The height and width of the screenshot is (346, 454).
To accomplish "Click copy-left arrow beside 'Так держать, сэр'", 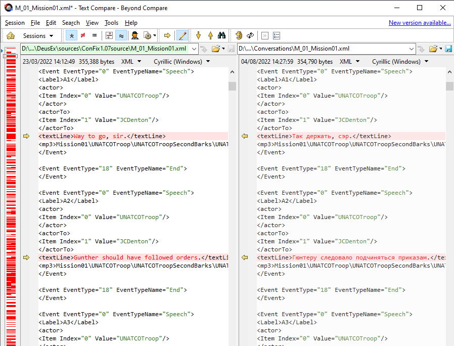I will click(245, 136).
